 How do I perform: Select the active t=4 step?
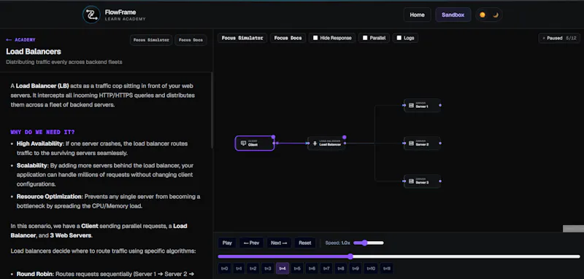[x=283, y=268]
